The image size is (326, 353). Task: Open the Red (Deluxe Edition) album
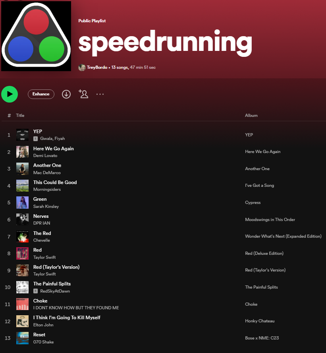264,253
